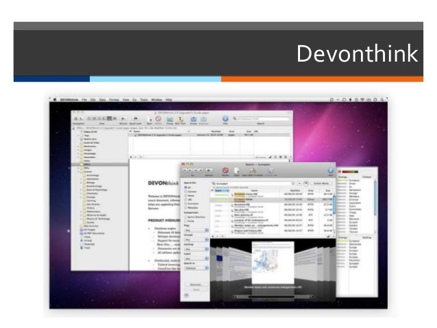Click the European query field in Search window
This screenshot has width=437, height=328.
253,184
